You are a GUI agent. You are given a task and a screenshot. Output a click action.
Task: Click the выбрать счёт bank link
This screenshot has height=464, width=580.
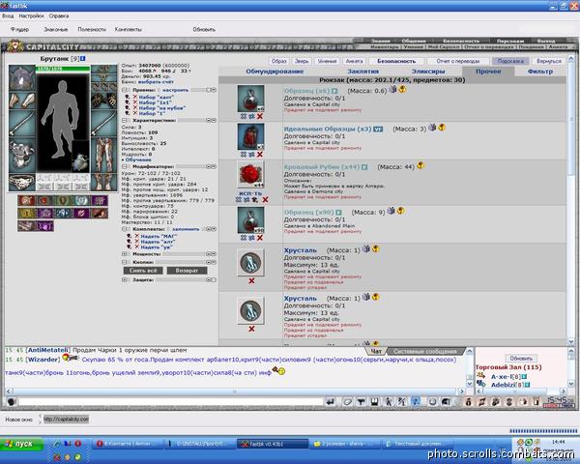tap(156, 82)
